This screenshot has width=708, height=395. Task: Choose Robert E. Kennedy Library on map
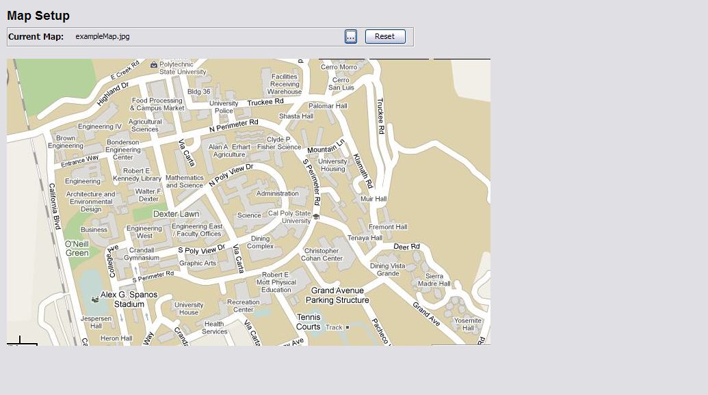pos(137,174)
